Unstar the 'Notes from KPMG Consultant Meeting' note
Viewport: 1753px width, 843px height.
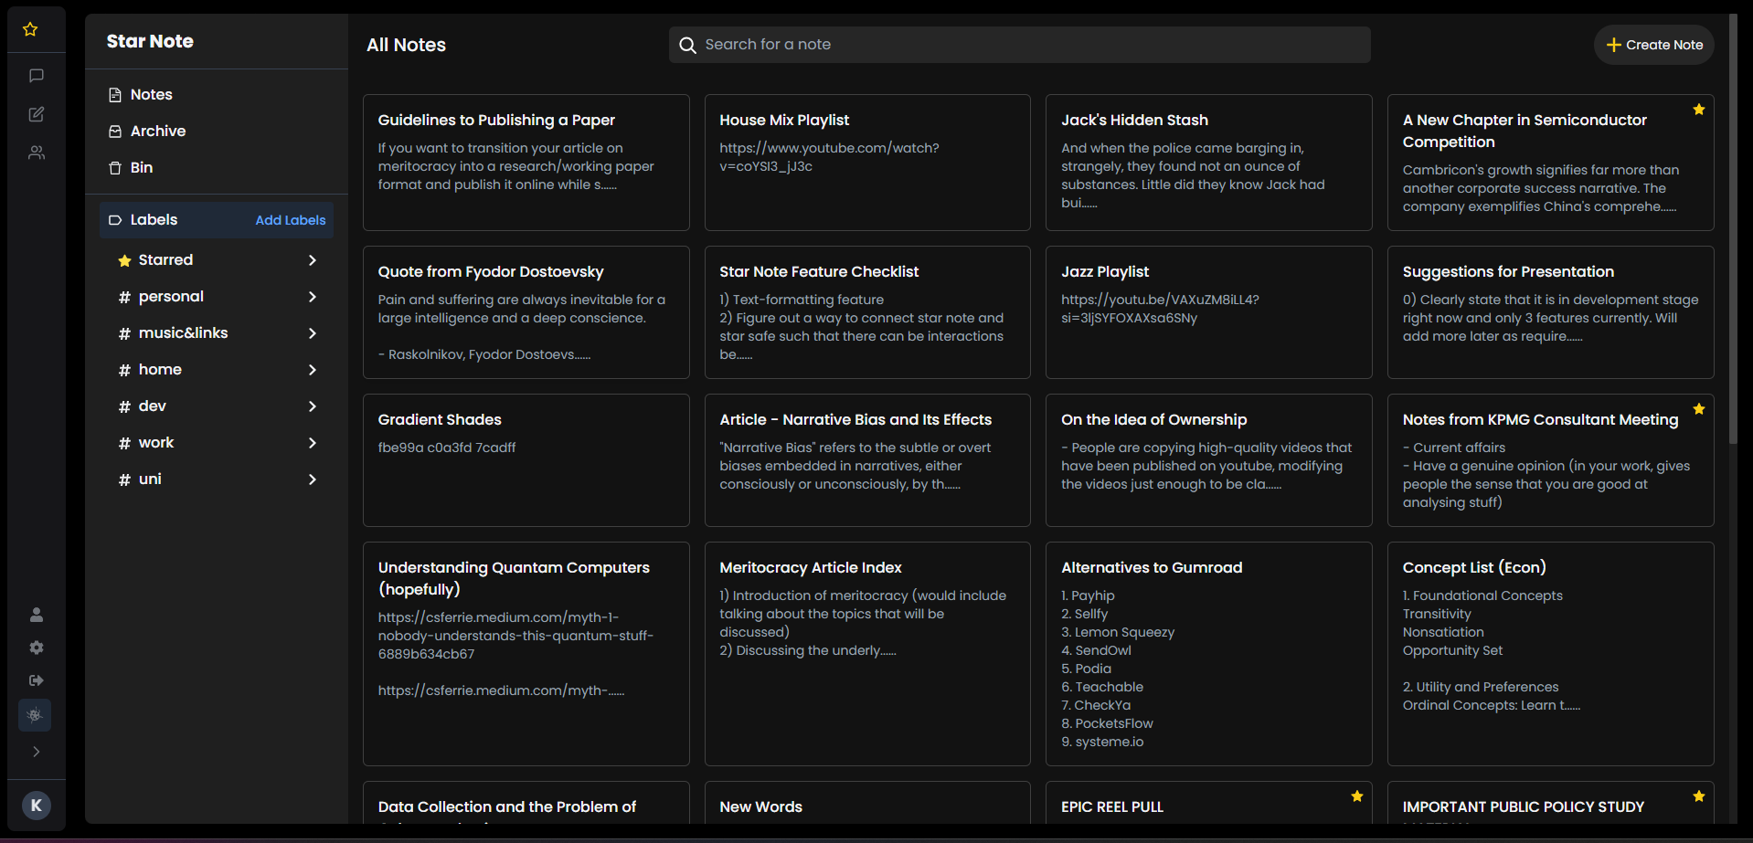(x=1698, y=409)
